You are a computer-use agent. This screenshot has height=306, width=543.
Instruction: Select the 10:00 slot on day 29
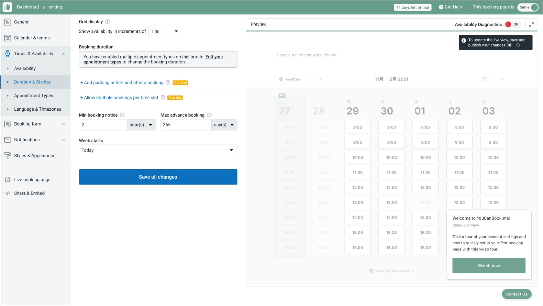[357, 157]
